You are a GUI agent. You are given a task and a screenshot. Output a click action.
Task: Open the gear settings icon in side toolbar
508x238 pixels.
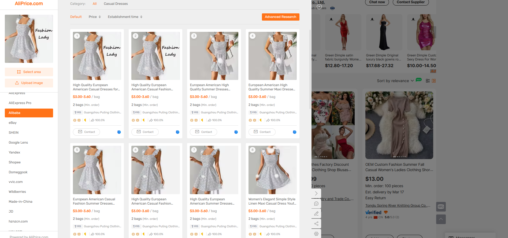click(316, 234)
